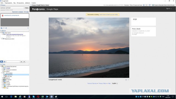This screenshot has height=99, width=176.
Task: Collapse the Photos layer tree node
Action: (x=2, y=73)
